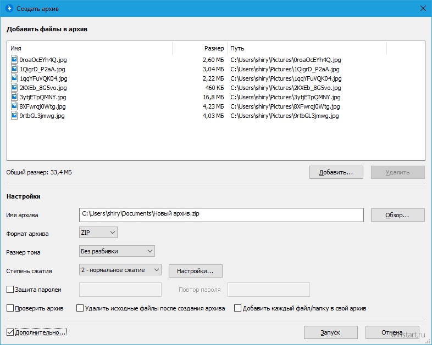432x345 pixels.
Task: Click path C:\Users\shiry\Pictures\3ytjETpQMNY.jpg
Action: (x=285, y=97)
